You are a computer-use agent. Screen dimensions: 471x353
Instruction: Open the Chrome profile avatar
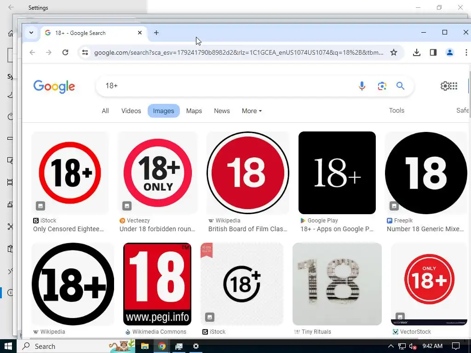(450, 52)
